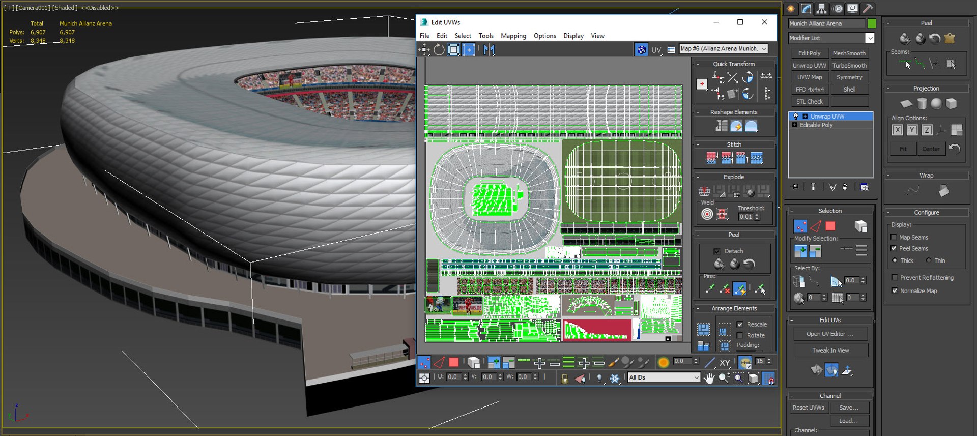Activate the Pan View hand tool

(709, 378)
